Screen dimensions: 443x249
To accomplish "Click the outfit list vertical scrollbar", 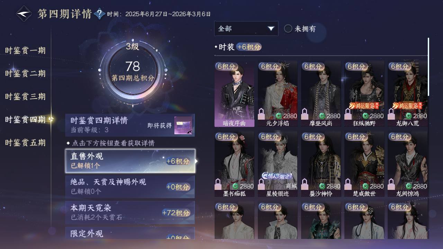I will point(428,67).
